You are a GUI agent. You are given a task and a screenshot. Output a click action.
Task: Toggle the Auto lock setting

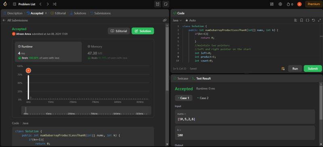tap(191, 20)
